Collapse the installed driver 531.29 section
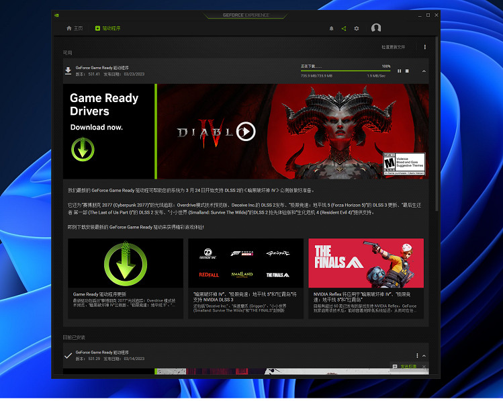The height and width of the screenshot is (401, 503). tap(424, 355)
